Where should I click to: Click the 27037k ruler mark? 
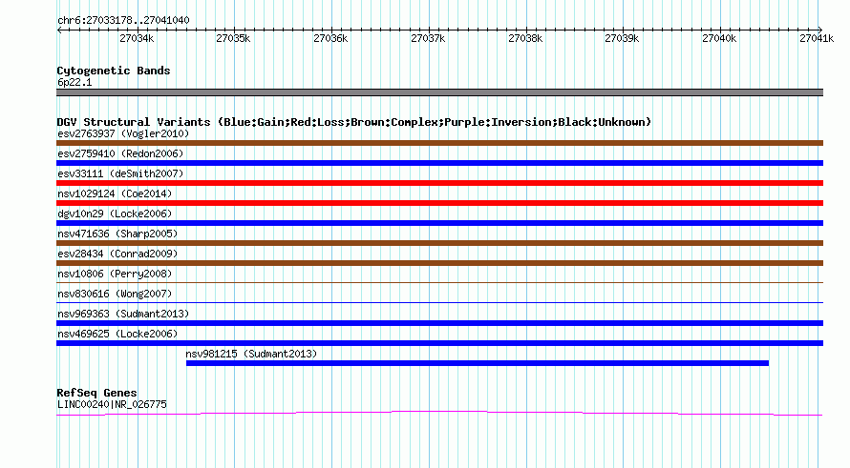[428, 38]
